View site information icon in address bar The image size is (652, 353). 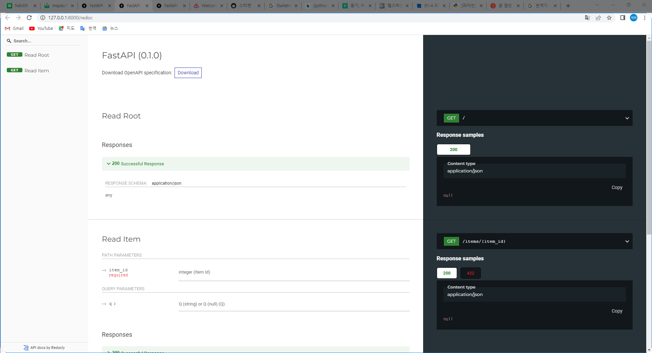pyautogui.click(x=43, y=18)
